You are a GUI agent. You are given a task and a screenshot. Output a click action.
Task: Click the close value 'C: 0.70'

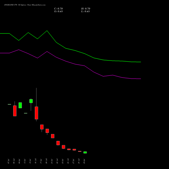[58, 9]
